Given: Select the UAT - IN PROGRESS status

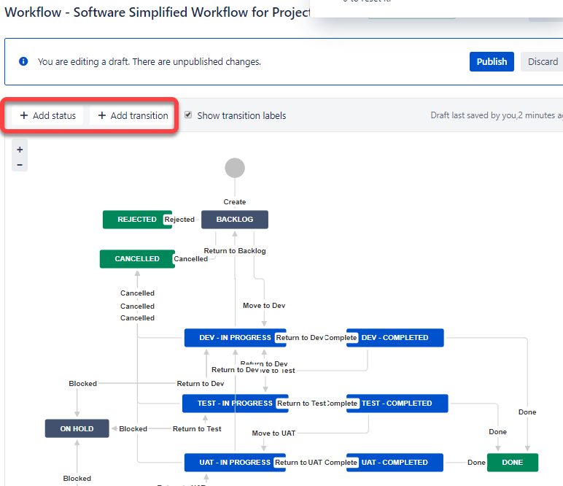Looking at the screenshot, I should 235,463.
